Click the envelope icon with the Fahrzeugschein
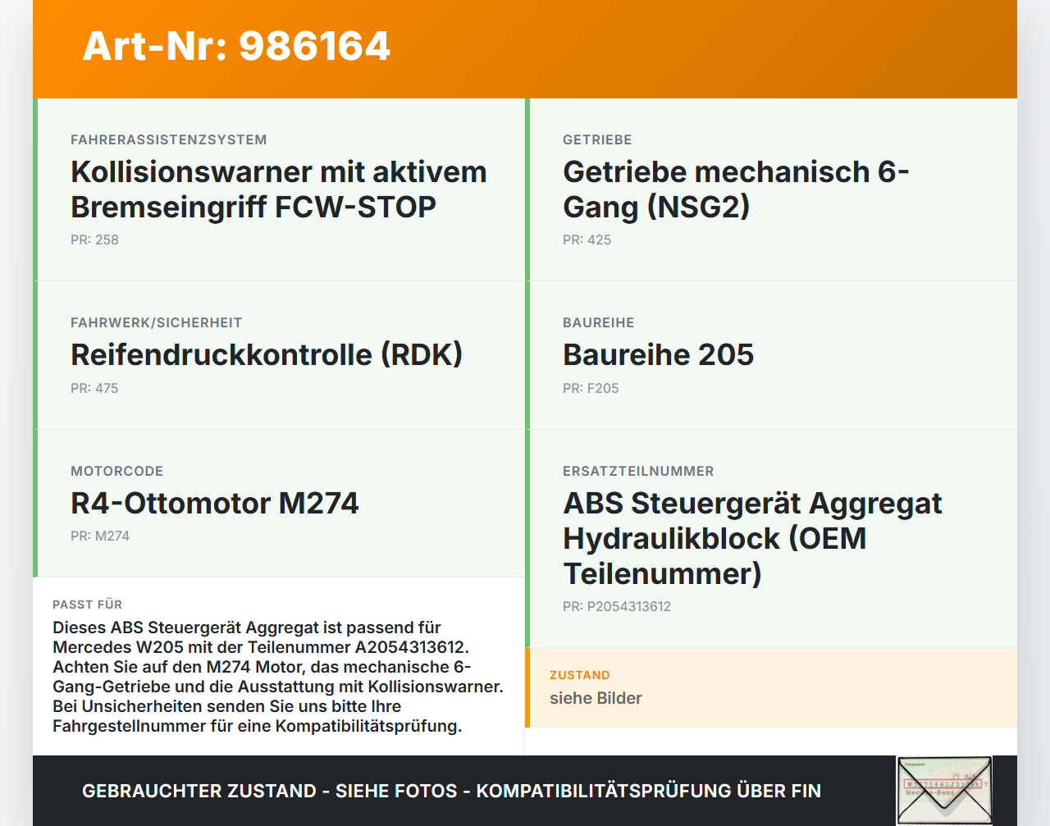 (x=943, y=790)
